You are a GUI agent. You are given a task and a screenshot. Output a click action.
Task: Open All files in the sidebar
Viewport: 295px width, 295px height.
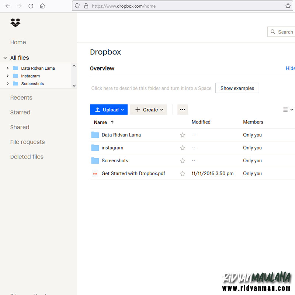click(x=20, y=58)
